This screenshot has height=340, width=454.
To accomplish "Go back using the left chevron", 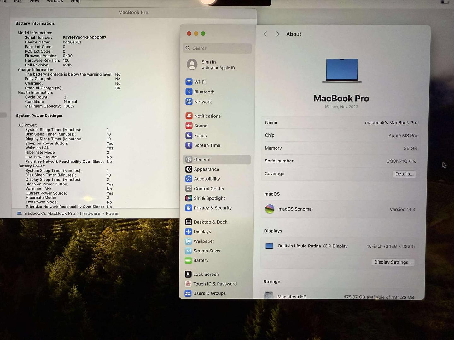I will click(x=265, y=34).
